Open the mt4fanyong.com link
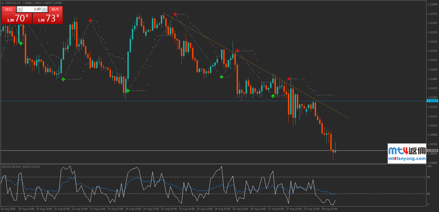Viewport: 439px width, 212px height. (407, 159)
